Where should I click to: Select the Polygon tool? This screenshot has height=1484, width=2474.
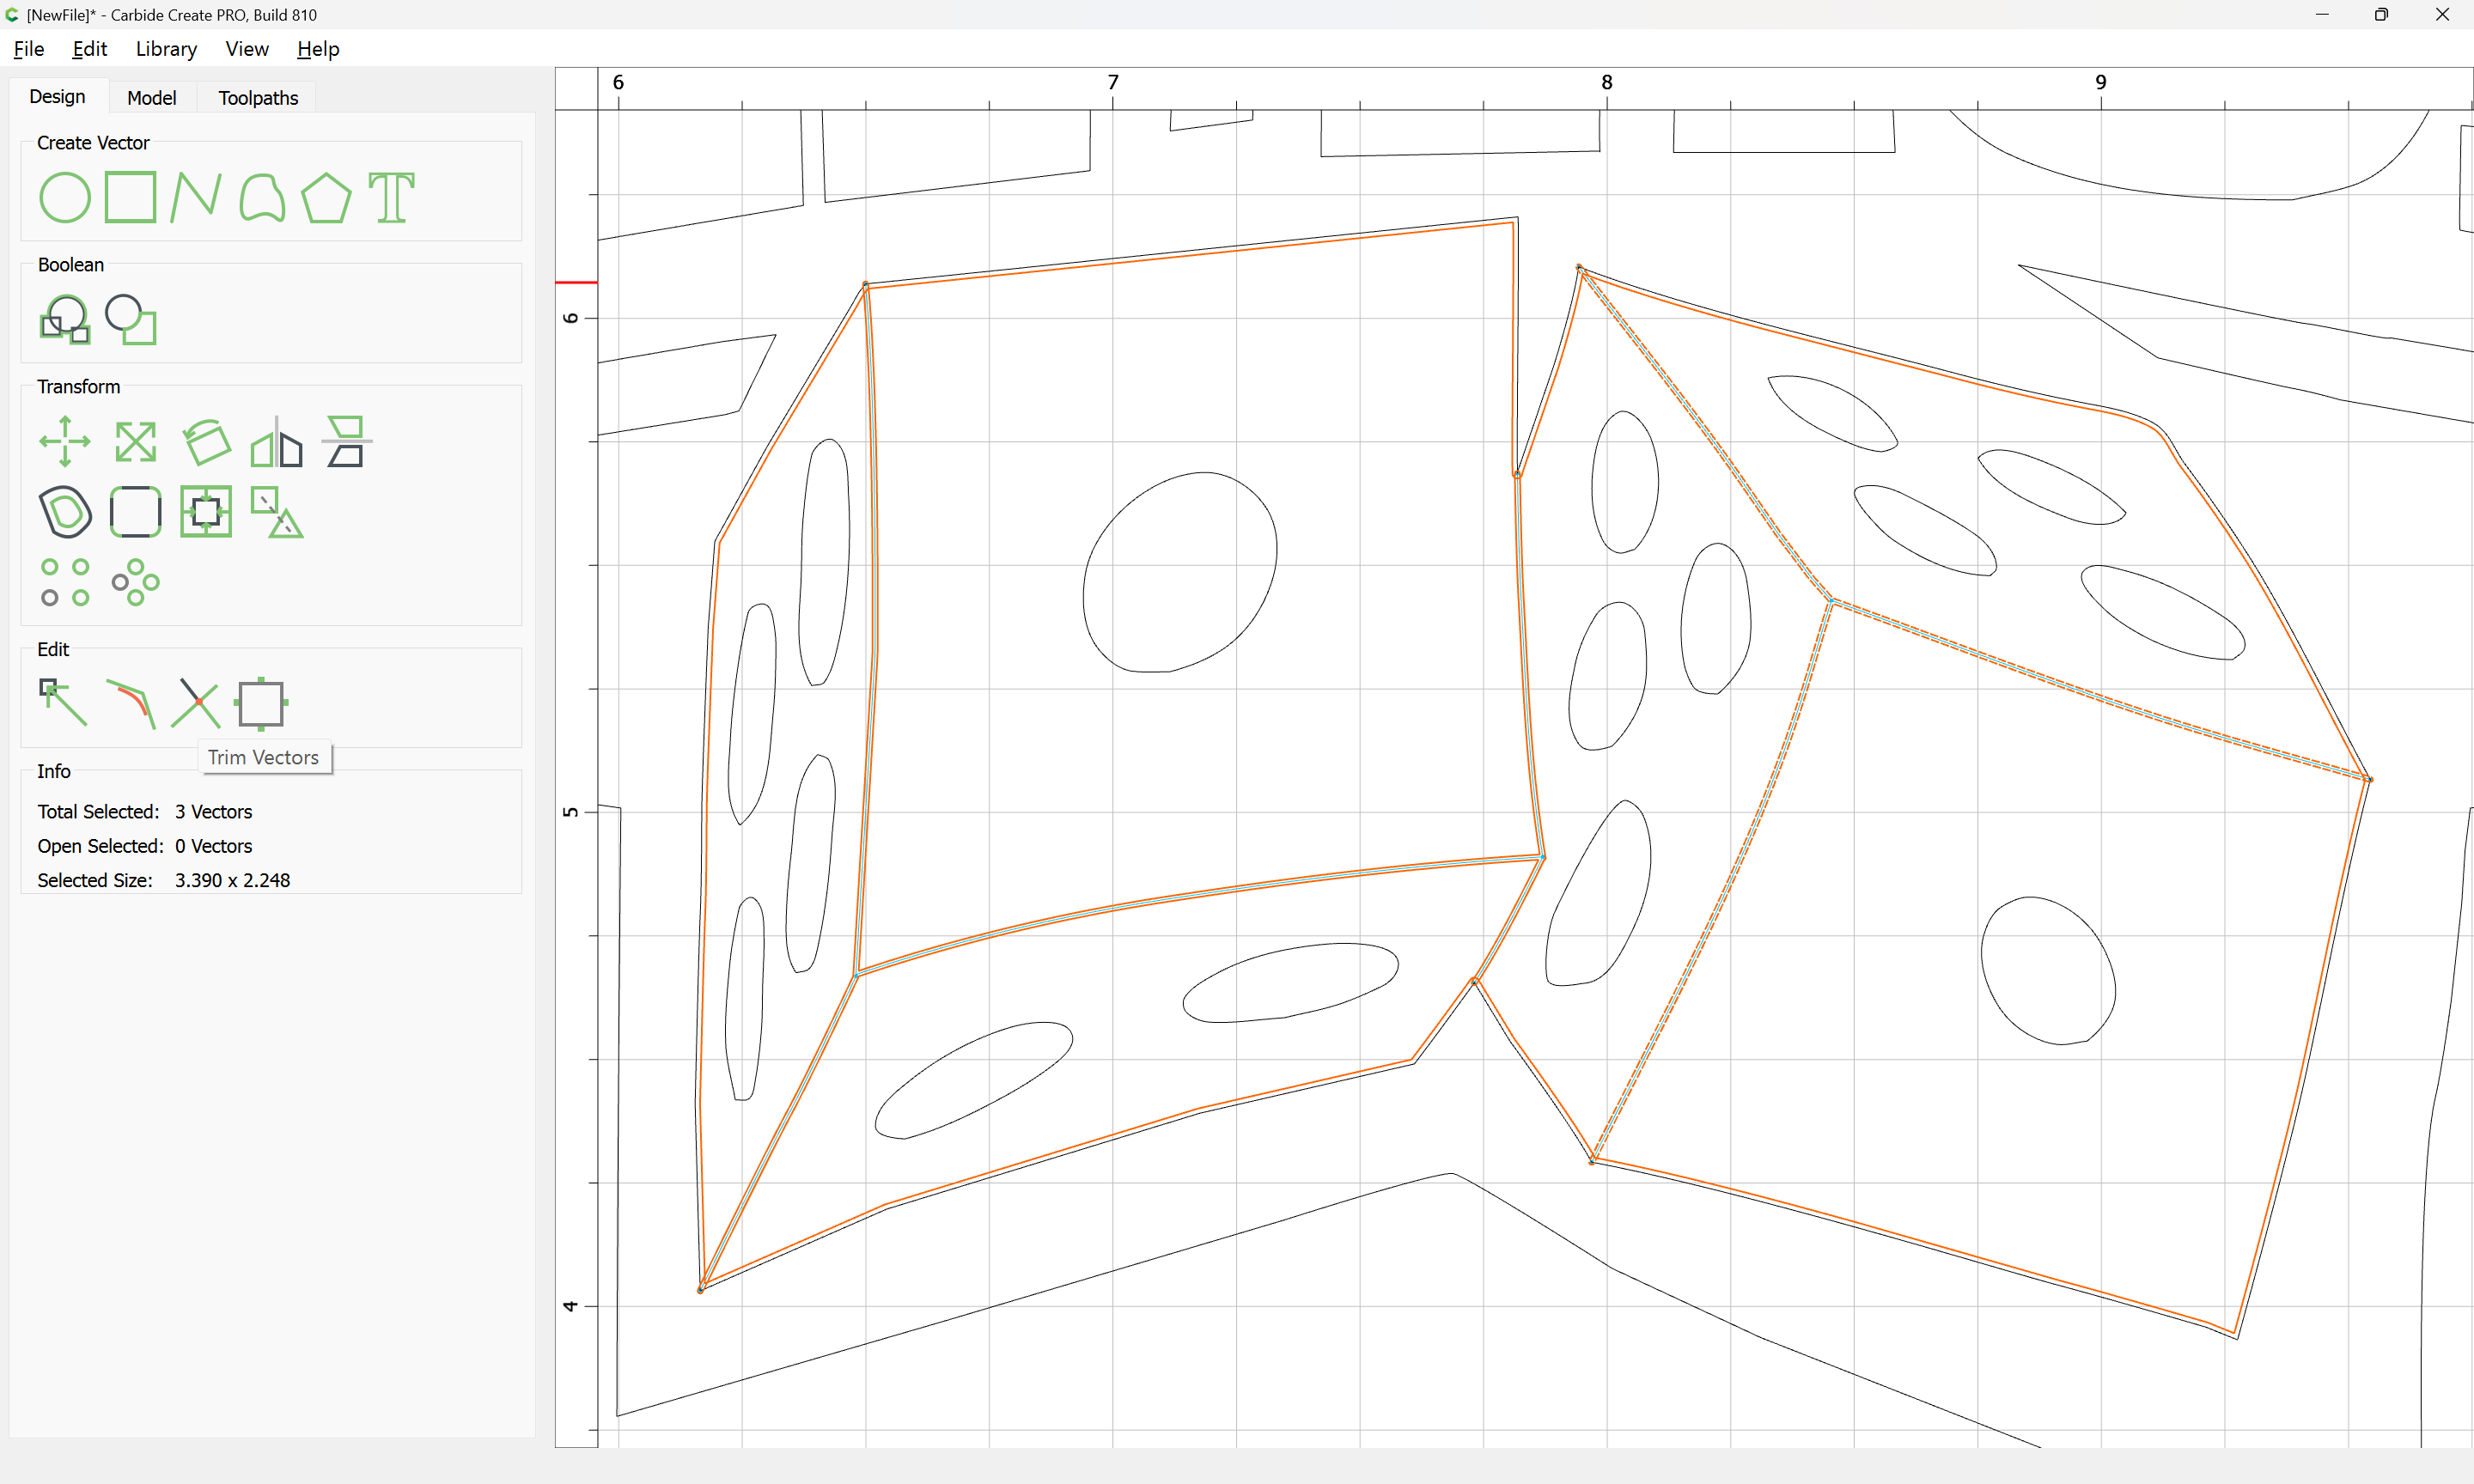tap(326, 197)
